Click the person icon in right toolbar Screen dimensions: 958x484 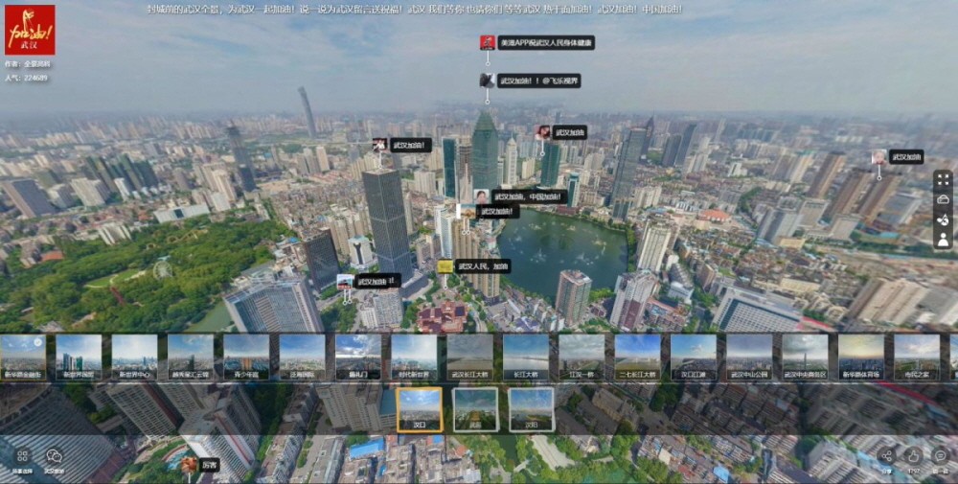(x=943, y=240)
